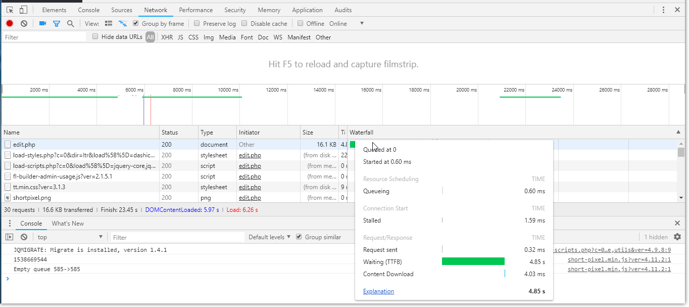Open the Sources tab
The height and width of the screenshot is (307, 689).
(122, 10)
